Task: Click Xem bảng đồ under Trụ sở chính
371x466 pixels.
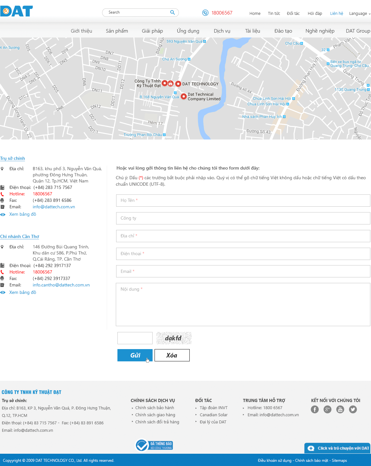Action: coord(23,214)
